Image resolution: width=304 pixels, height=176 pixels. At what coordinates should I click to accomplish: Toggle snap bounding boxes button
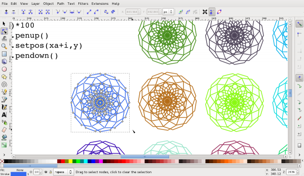pyautogui.click(x=299, y=34)
